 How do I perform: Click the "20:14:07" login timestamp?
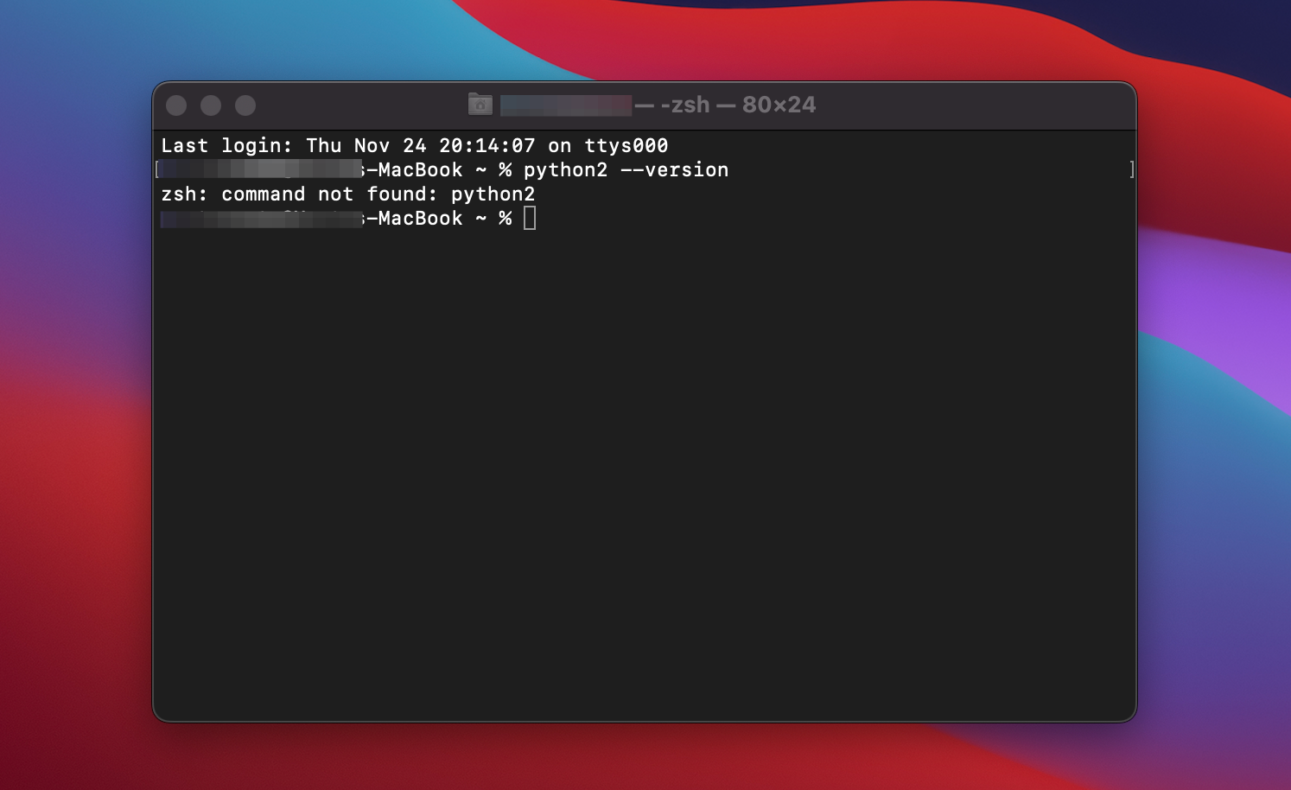click(x=487, y=145)
